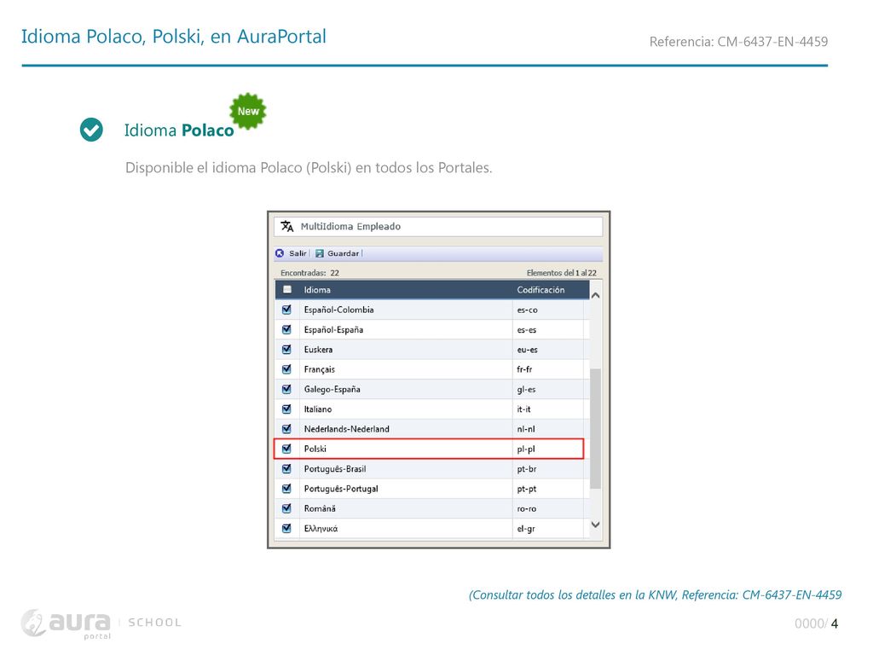The width and height of the screenshot is (873, 655).
Task: Select the Nederlands-Nederland language name
Action: pyautogui.click(x=346, y=429)
